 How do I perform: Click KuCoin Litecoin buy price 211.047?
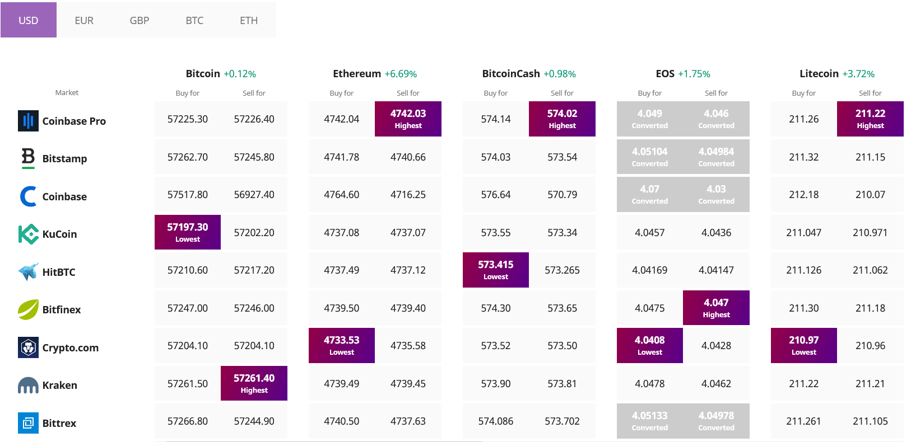tap(804, 233)
